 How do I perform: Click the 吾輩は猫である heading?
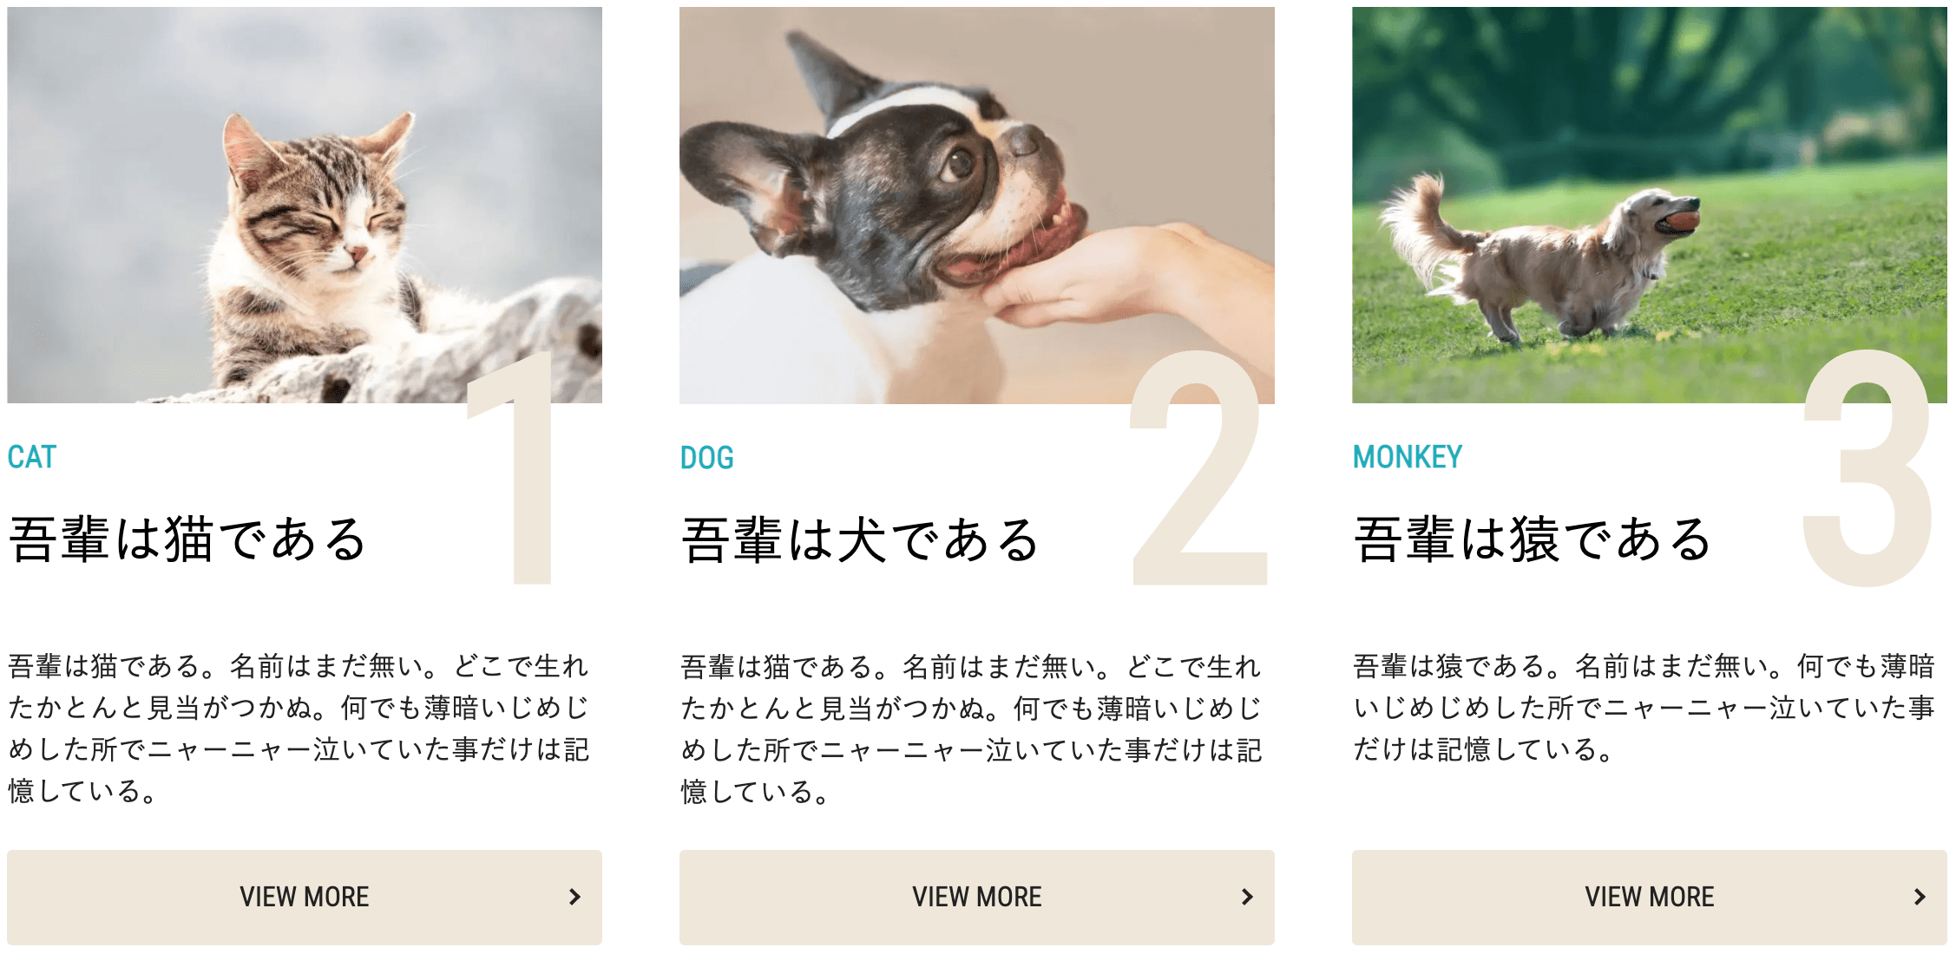pos(188,539)
